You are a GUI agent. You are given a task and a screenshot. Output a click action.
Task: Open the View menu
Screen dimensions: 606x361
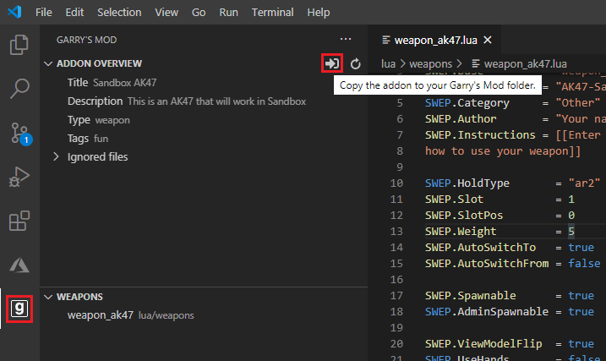pos(167,13)
